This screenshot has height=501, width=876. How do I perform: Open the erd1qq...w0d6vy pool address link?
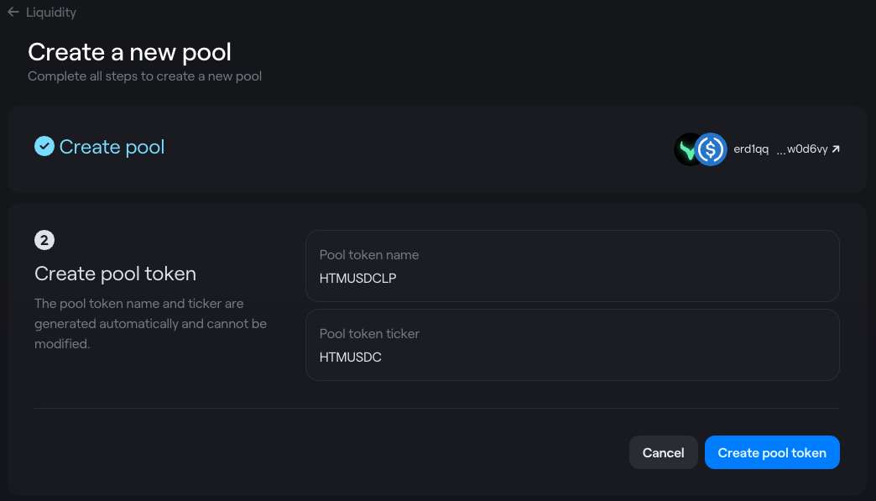pyautogui.click(x=780, y=149)
